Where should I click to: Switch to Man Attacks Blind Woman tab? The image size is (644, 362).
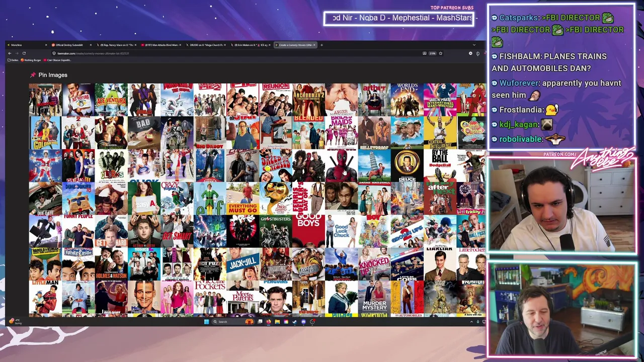point(161,45)
